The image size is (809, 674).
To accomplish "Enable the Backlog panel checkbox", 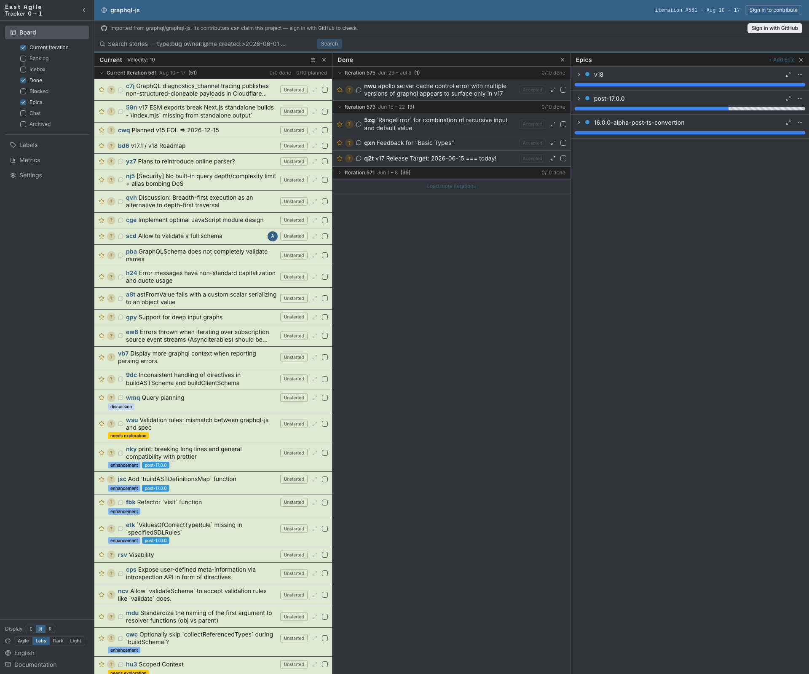I will (23, 59).
